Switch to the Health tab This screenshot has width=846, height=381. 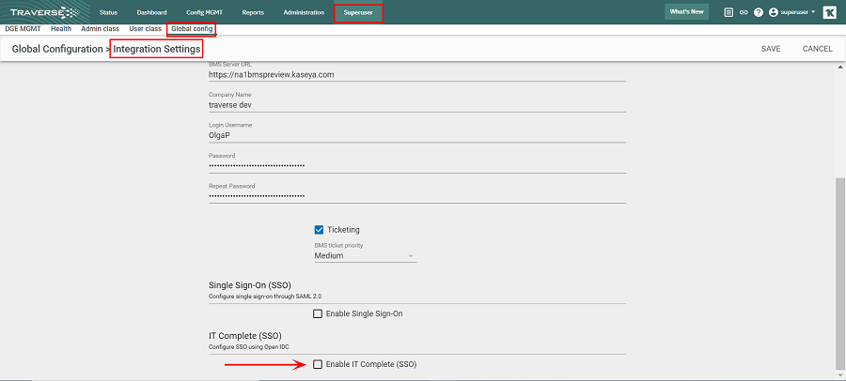coord(61,28)
